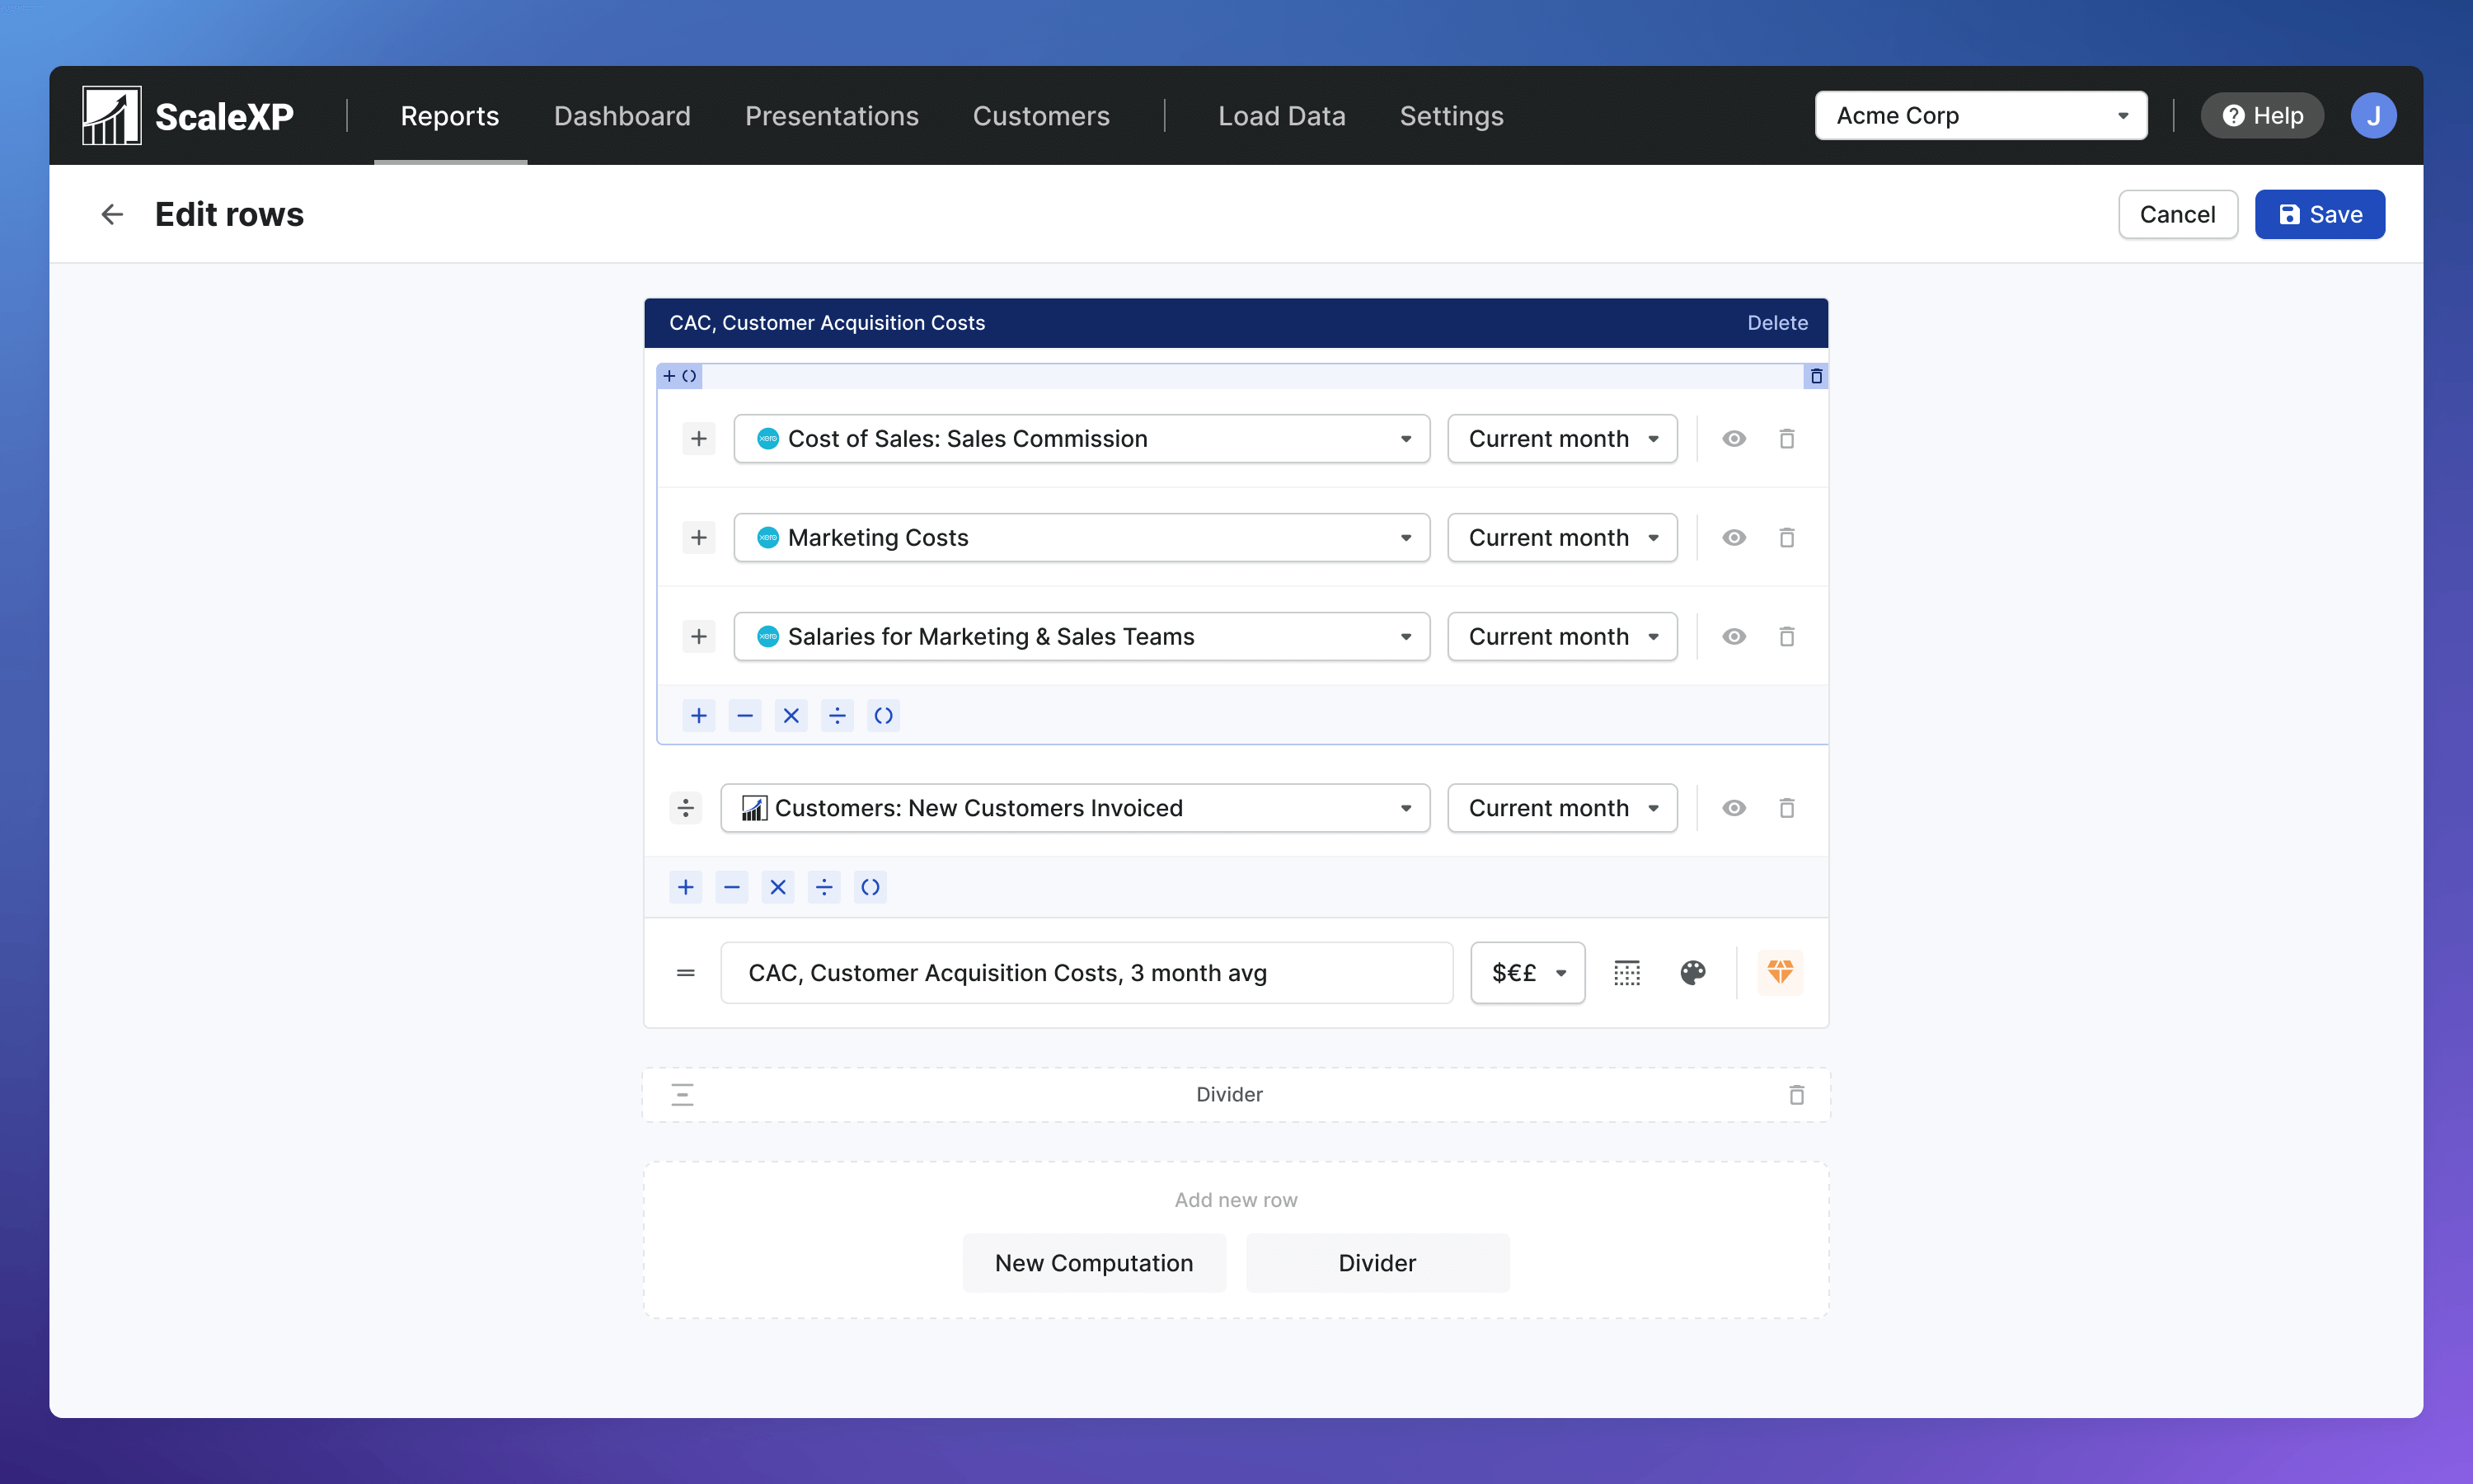
Task: Hide the Salaries for Marketing & Sales Teams row
Action: pos(1734,637)
